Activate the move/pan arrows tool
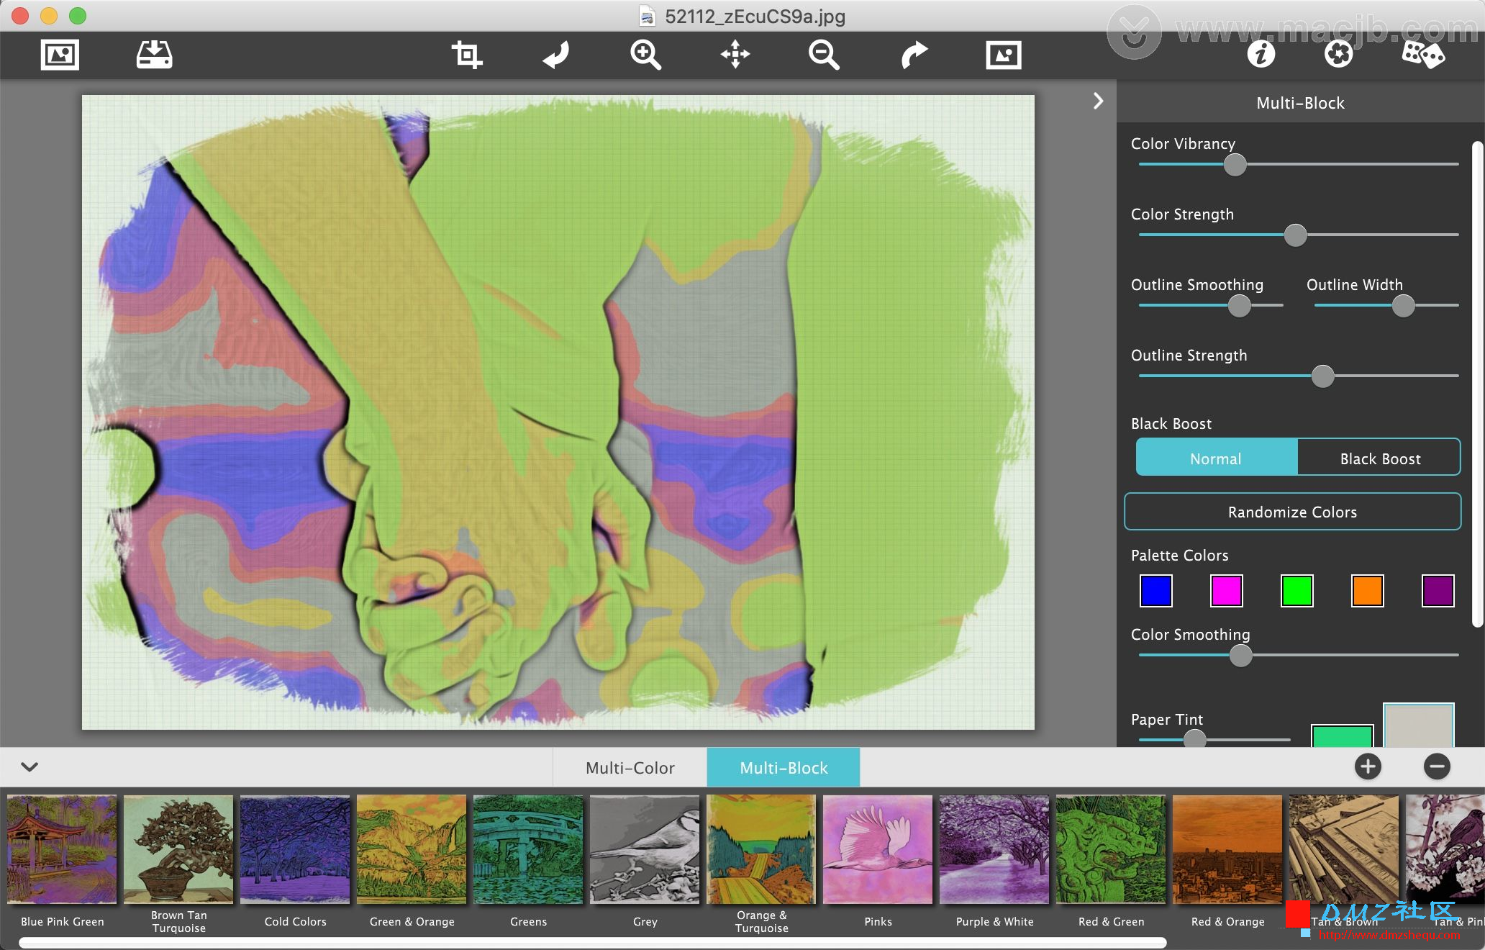 click(735, 55)
